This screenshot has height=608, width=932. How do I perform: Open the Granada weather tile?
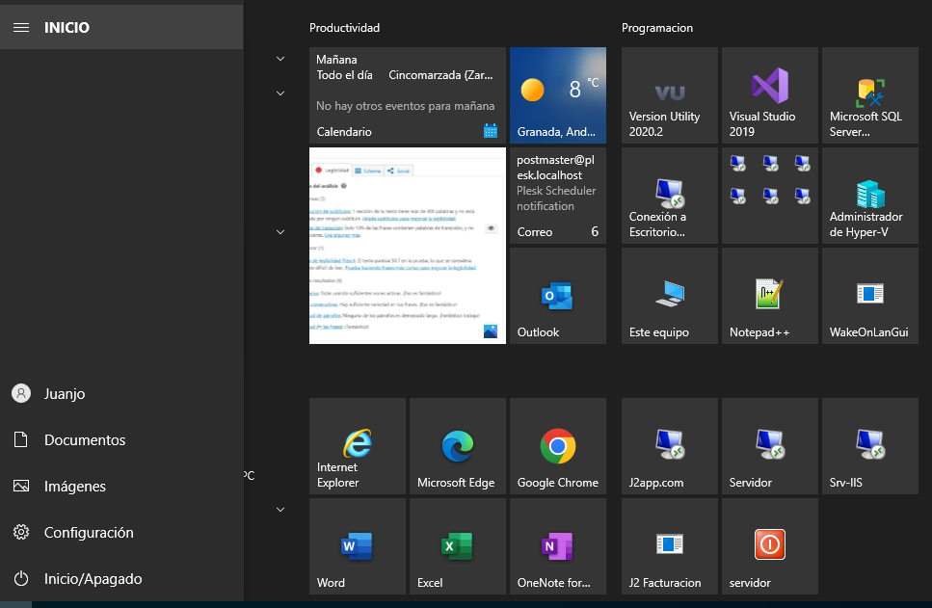[x=557, y=95]
